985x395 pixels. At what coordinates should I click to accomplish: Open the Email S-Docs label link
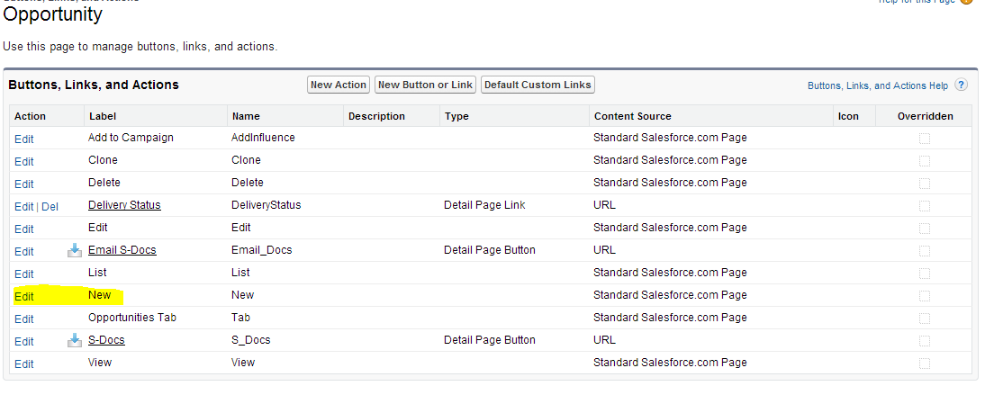click(122, 250)
